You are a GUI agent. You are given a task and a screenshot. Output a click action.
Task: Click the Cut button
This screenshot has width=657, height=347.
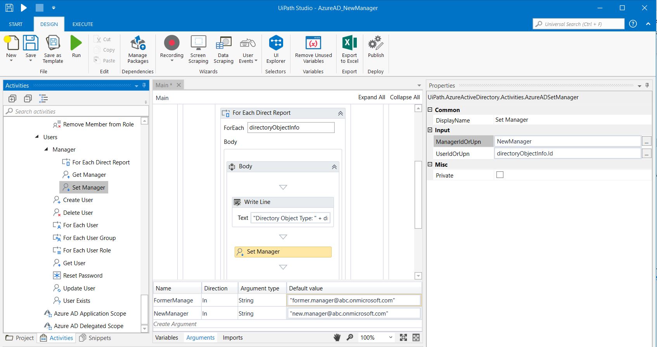coord(103,39)
